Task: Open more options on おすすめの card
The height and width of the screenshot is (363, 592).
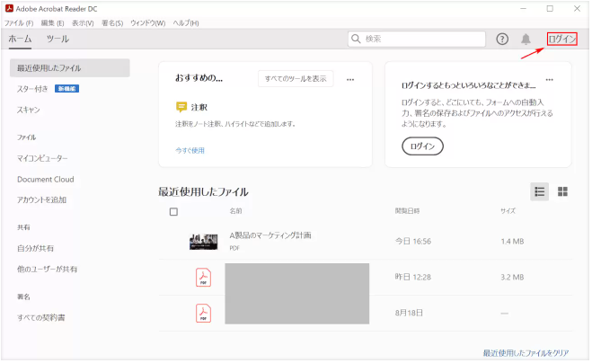Action: click(x=350, y=79)
